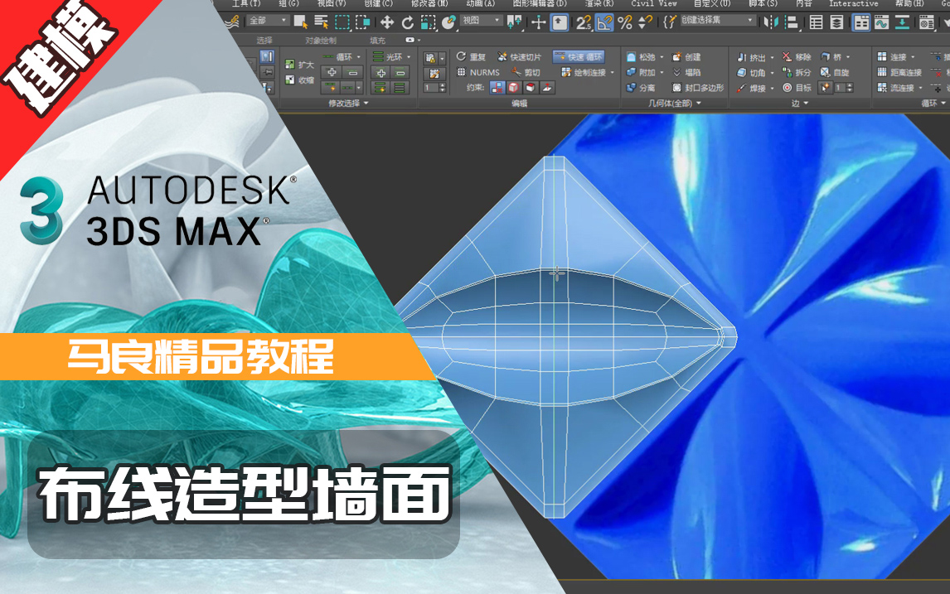
Task: Switch to the 对象绘制 ribbon tab
Action: pos(321,41)
